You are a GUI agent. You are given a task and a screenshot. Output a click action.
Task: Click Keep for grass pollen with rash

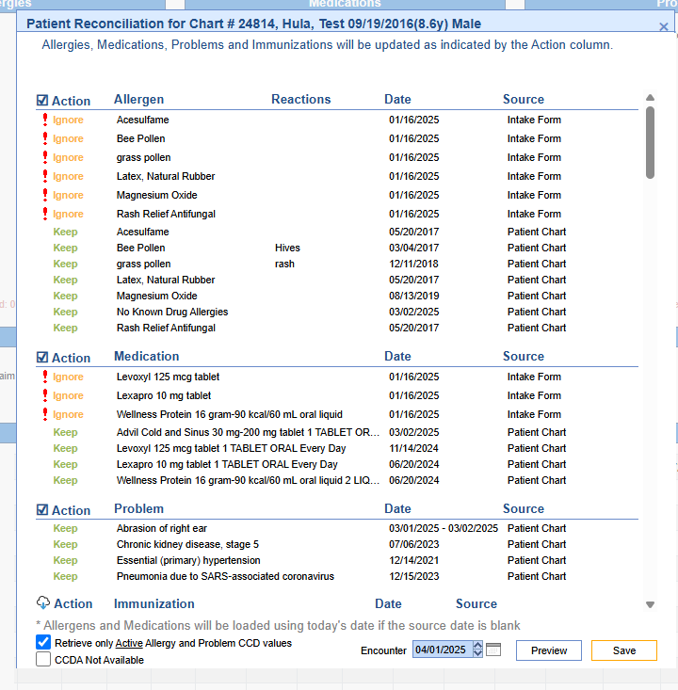coord(65,264)
